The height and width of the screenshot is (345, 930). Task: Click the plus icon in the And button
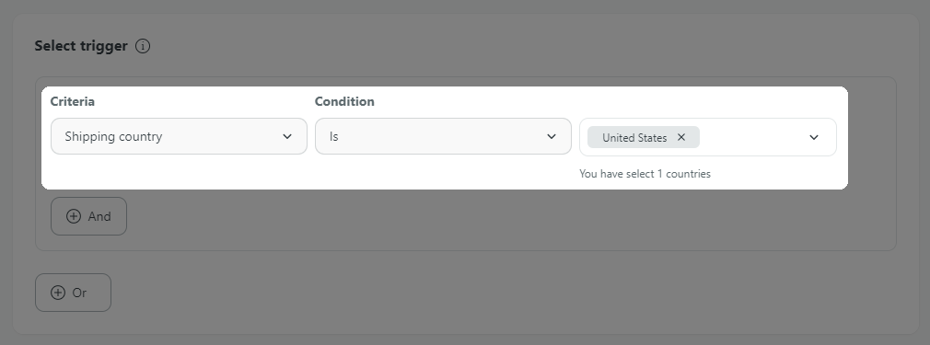pos(74,216)
